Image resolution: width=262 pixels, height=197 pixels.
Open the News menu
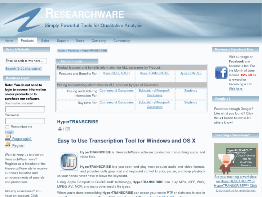tap(80, 41)
